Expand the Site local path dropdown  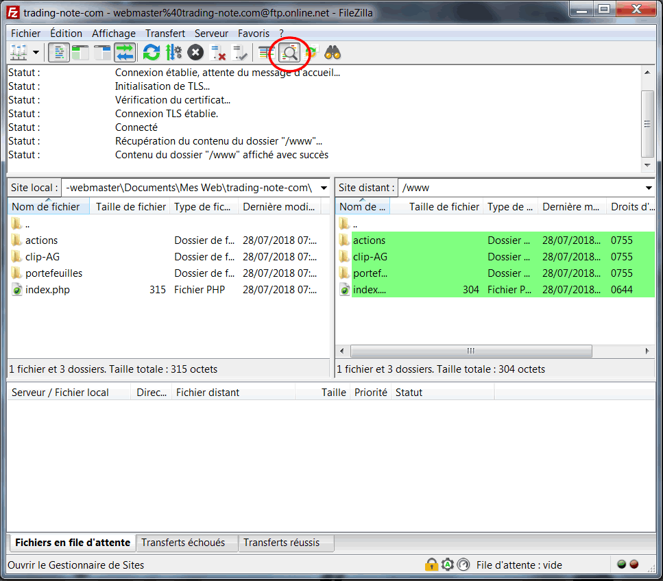(324, 188)
